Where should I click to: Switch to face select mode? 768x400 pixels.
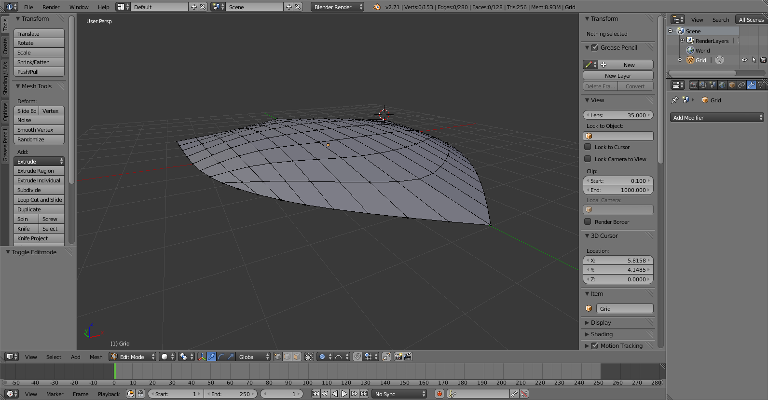(x=297, y=357)
